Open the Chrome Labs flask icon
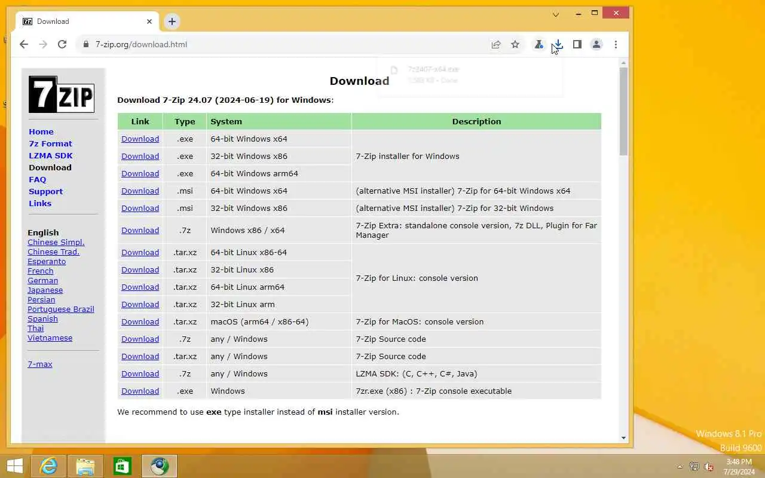Screen dimensions: 765x478 coord(539,44)
